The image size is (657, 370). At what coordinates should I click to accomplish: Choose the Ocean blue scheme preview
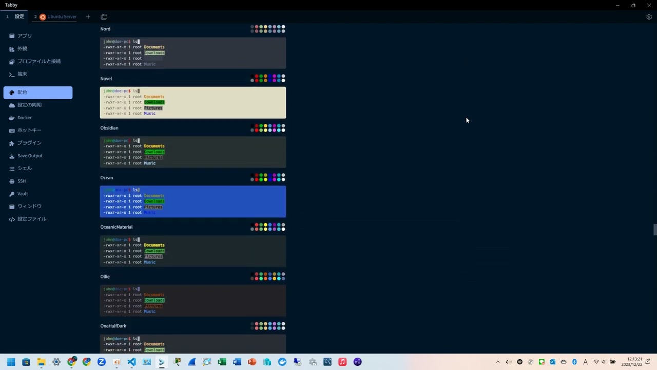point(193,201)
